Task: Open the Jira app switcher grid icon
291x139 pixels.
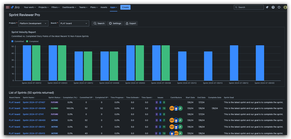Action: coord(7,7)
